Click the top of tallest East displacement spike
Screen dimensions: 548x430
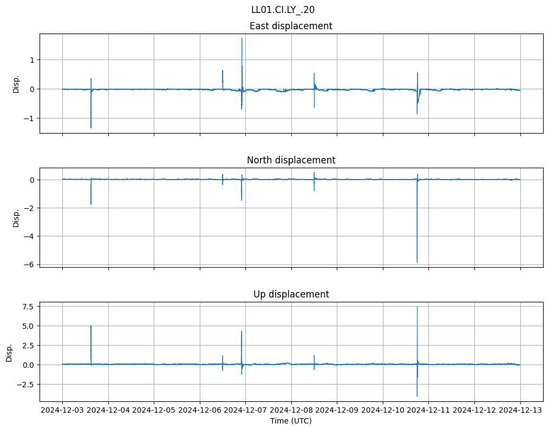click(x=242, y=38)
